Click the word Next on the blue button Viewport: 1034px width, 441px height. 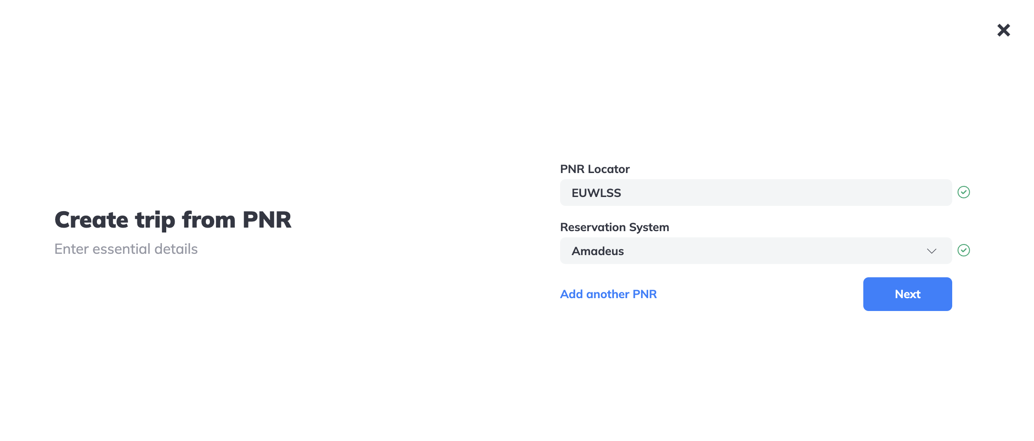tap(907, 294)
